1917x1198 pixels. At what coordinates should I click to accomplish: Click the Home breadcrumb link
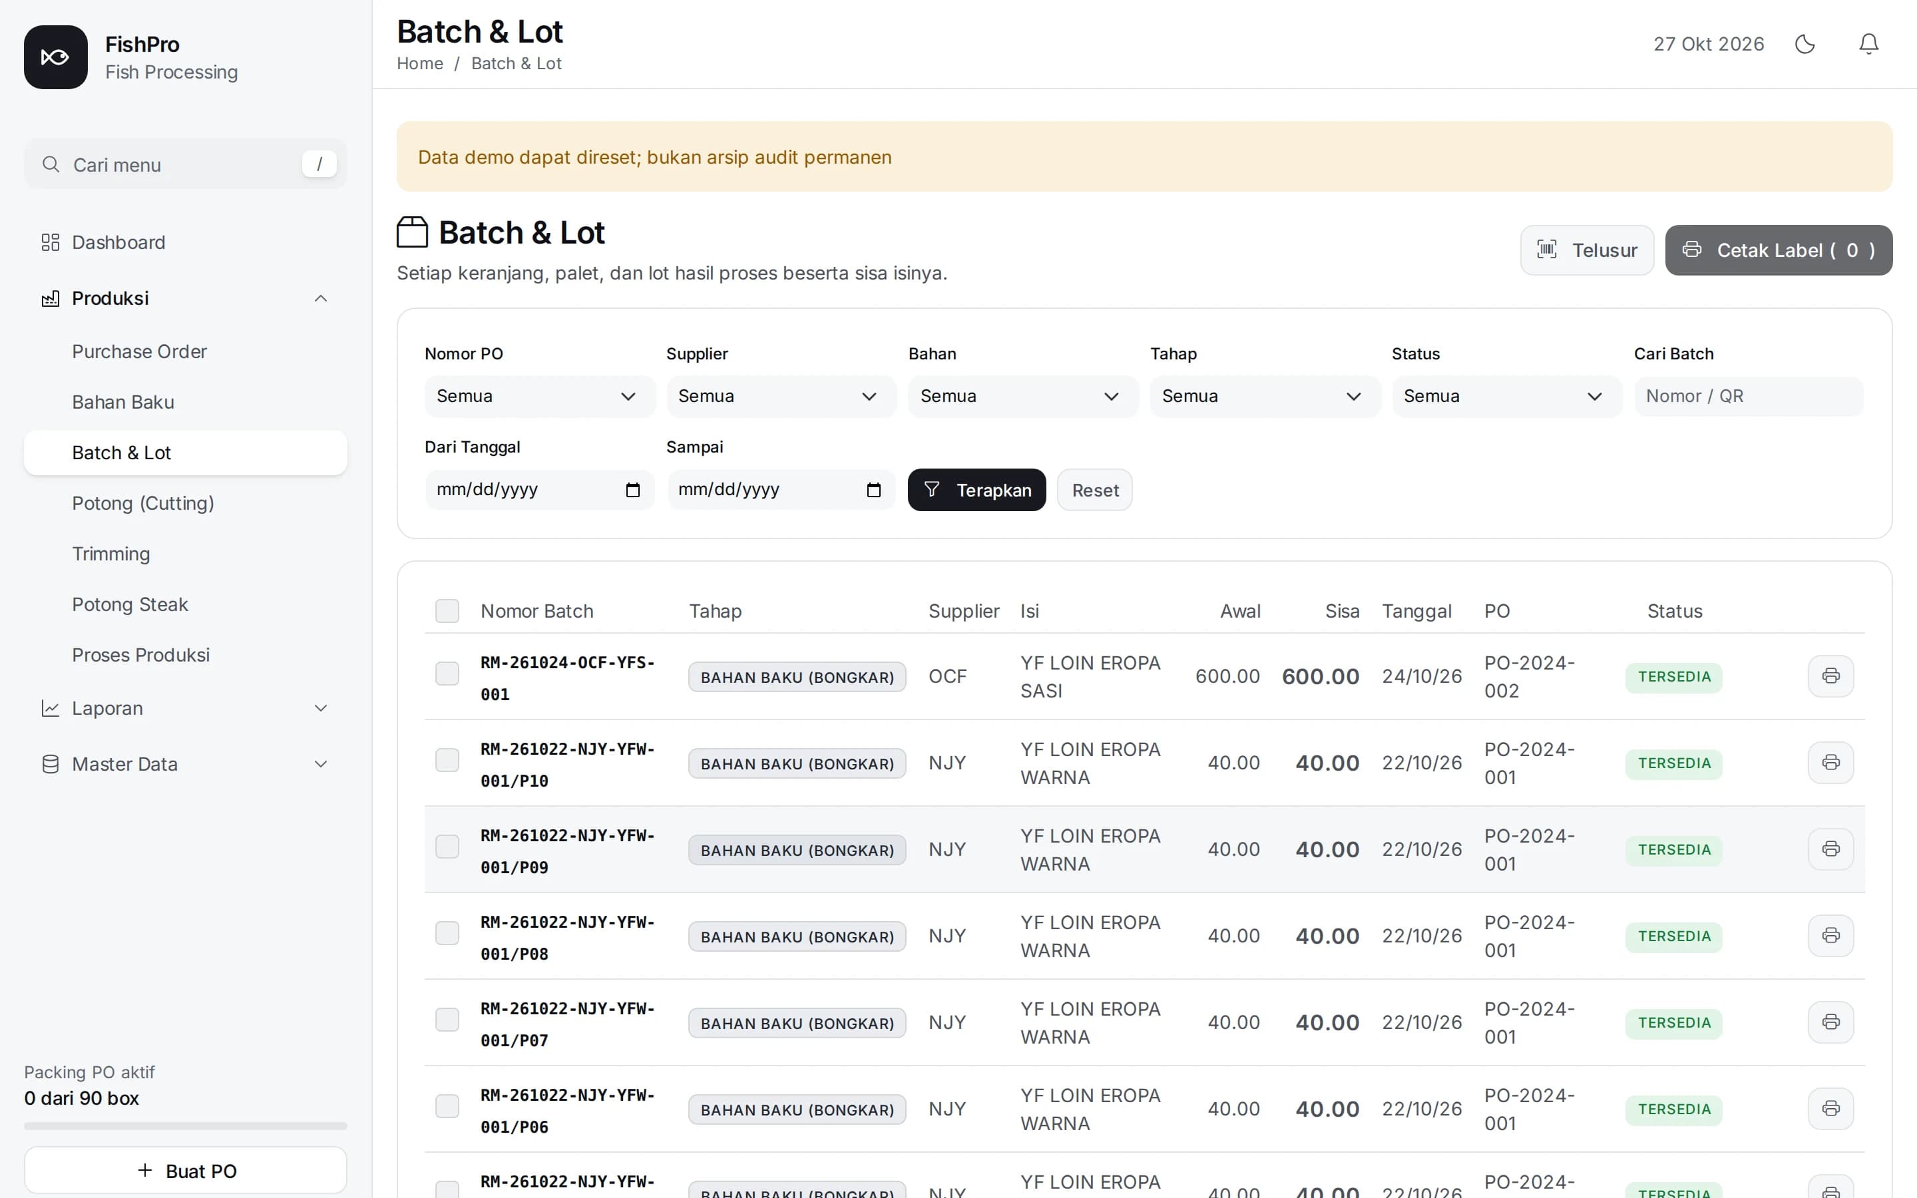tap(420, 63)
